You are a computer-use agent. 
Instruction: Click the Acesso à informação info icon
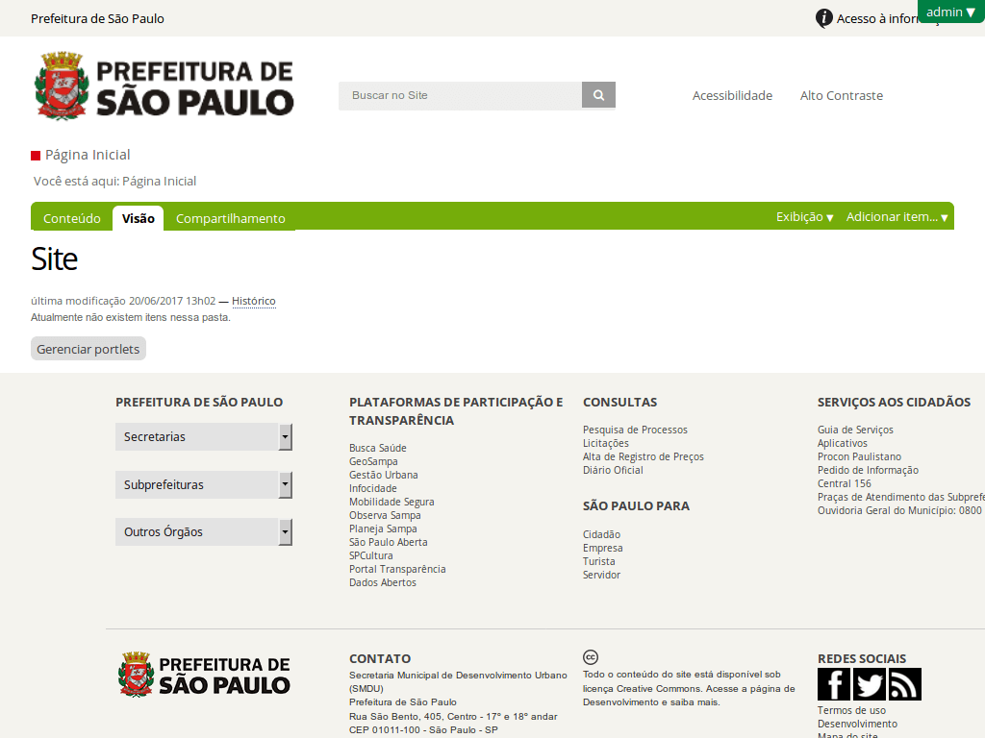point(823,18)
